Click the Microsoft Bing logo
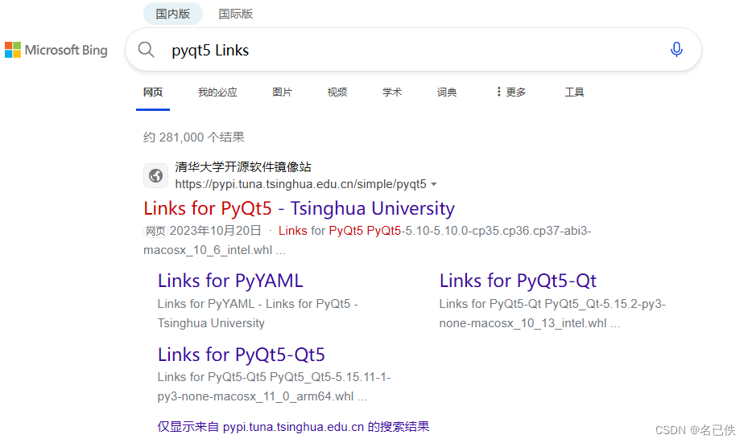The height and width of the screenshot is (443, 748). click(56, 50)
